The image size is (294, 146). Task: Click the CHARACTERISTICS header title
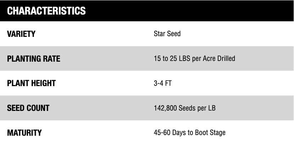point(46,11)
